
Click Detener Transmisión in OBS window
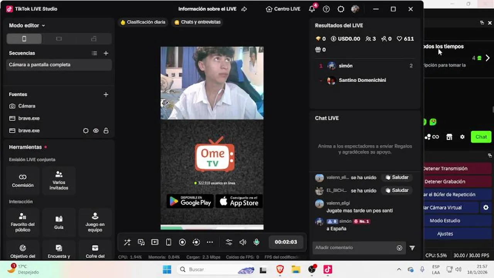(x=458, y=169)
